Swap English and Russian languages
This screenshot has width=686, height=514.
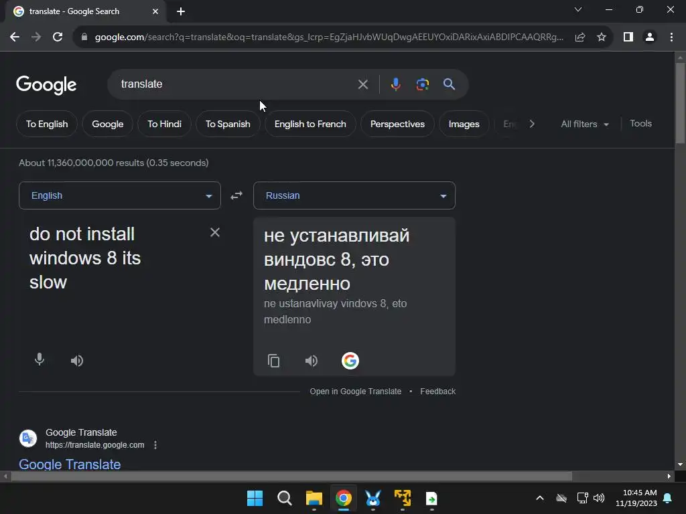(x=236, y=195)
